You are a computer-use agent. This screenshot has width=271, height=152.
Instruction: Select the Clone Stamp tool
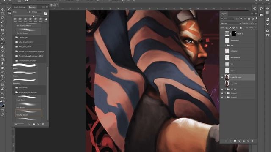3,47
